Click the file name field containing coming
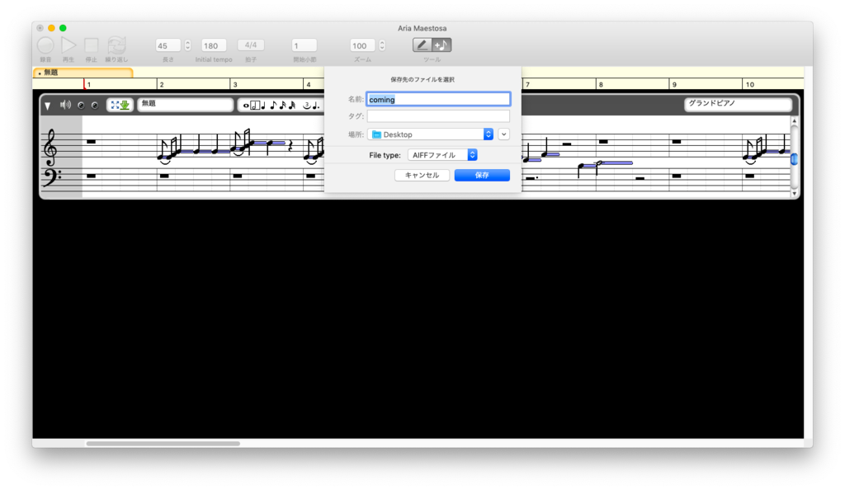Viewport: 845px width, 490px height. [x=438, y=99]
